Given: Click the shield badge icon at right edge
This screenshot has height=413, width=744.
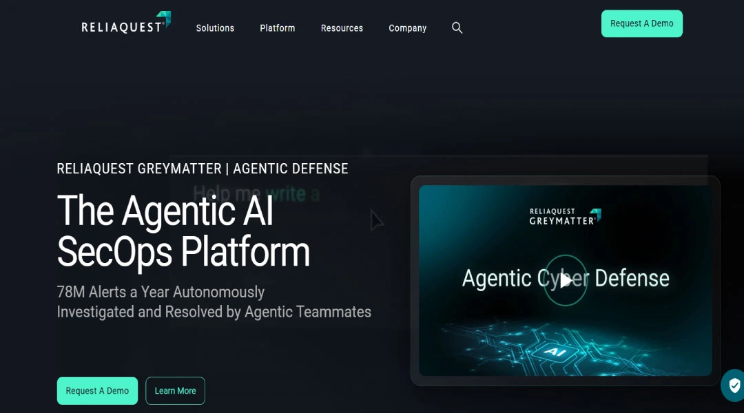Looking at the screenshot, I should click(734, 385).
